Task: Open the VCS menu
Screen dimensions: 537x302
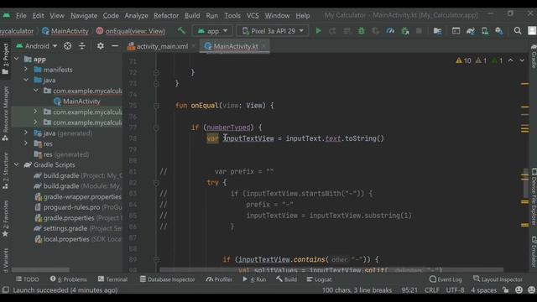Action: pos(253,16)
